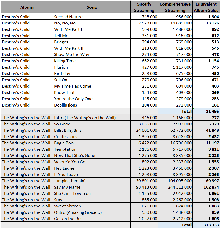Click the So Good song cell
Viewport: 220px width, 228px height.
(92, 124)
